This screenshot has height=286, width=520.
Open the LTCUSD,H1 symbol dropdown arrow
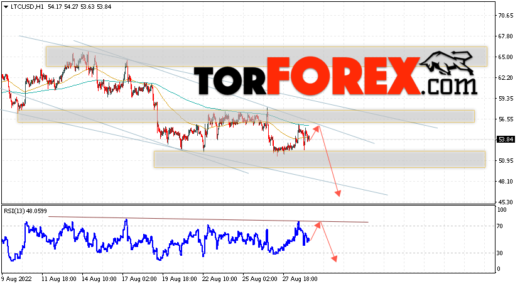point(6,7)
